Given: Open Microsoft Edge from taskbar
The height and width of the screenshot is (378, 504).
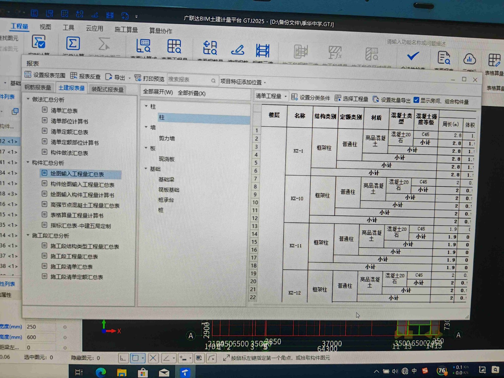Looking at the screenshot, I should point(101,372).
